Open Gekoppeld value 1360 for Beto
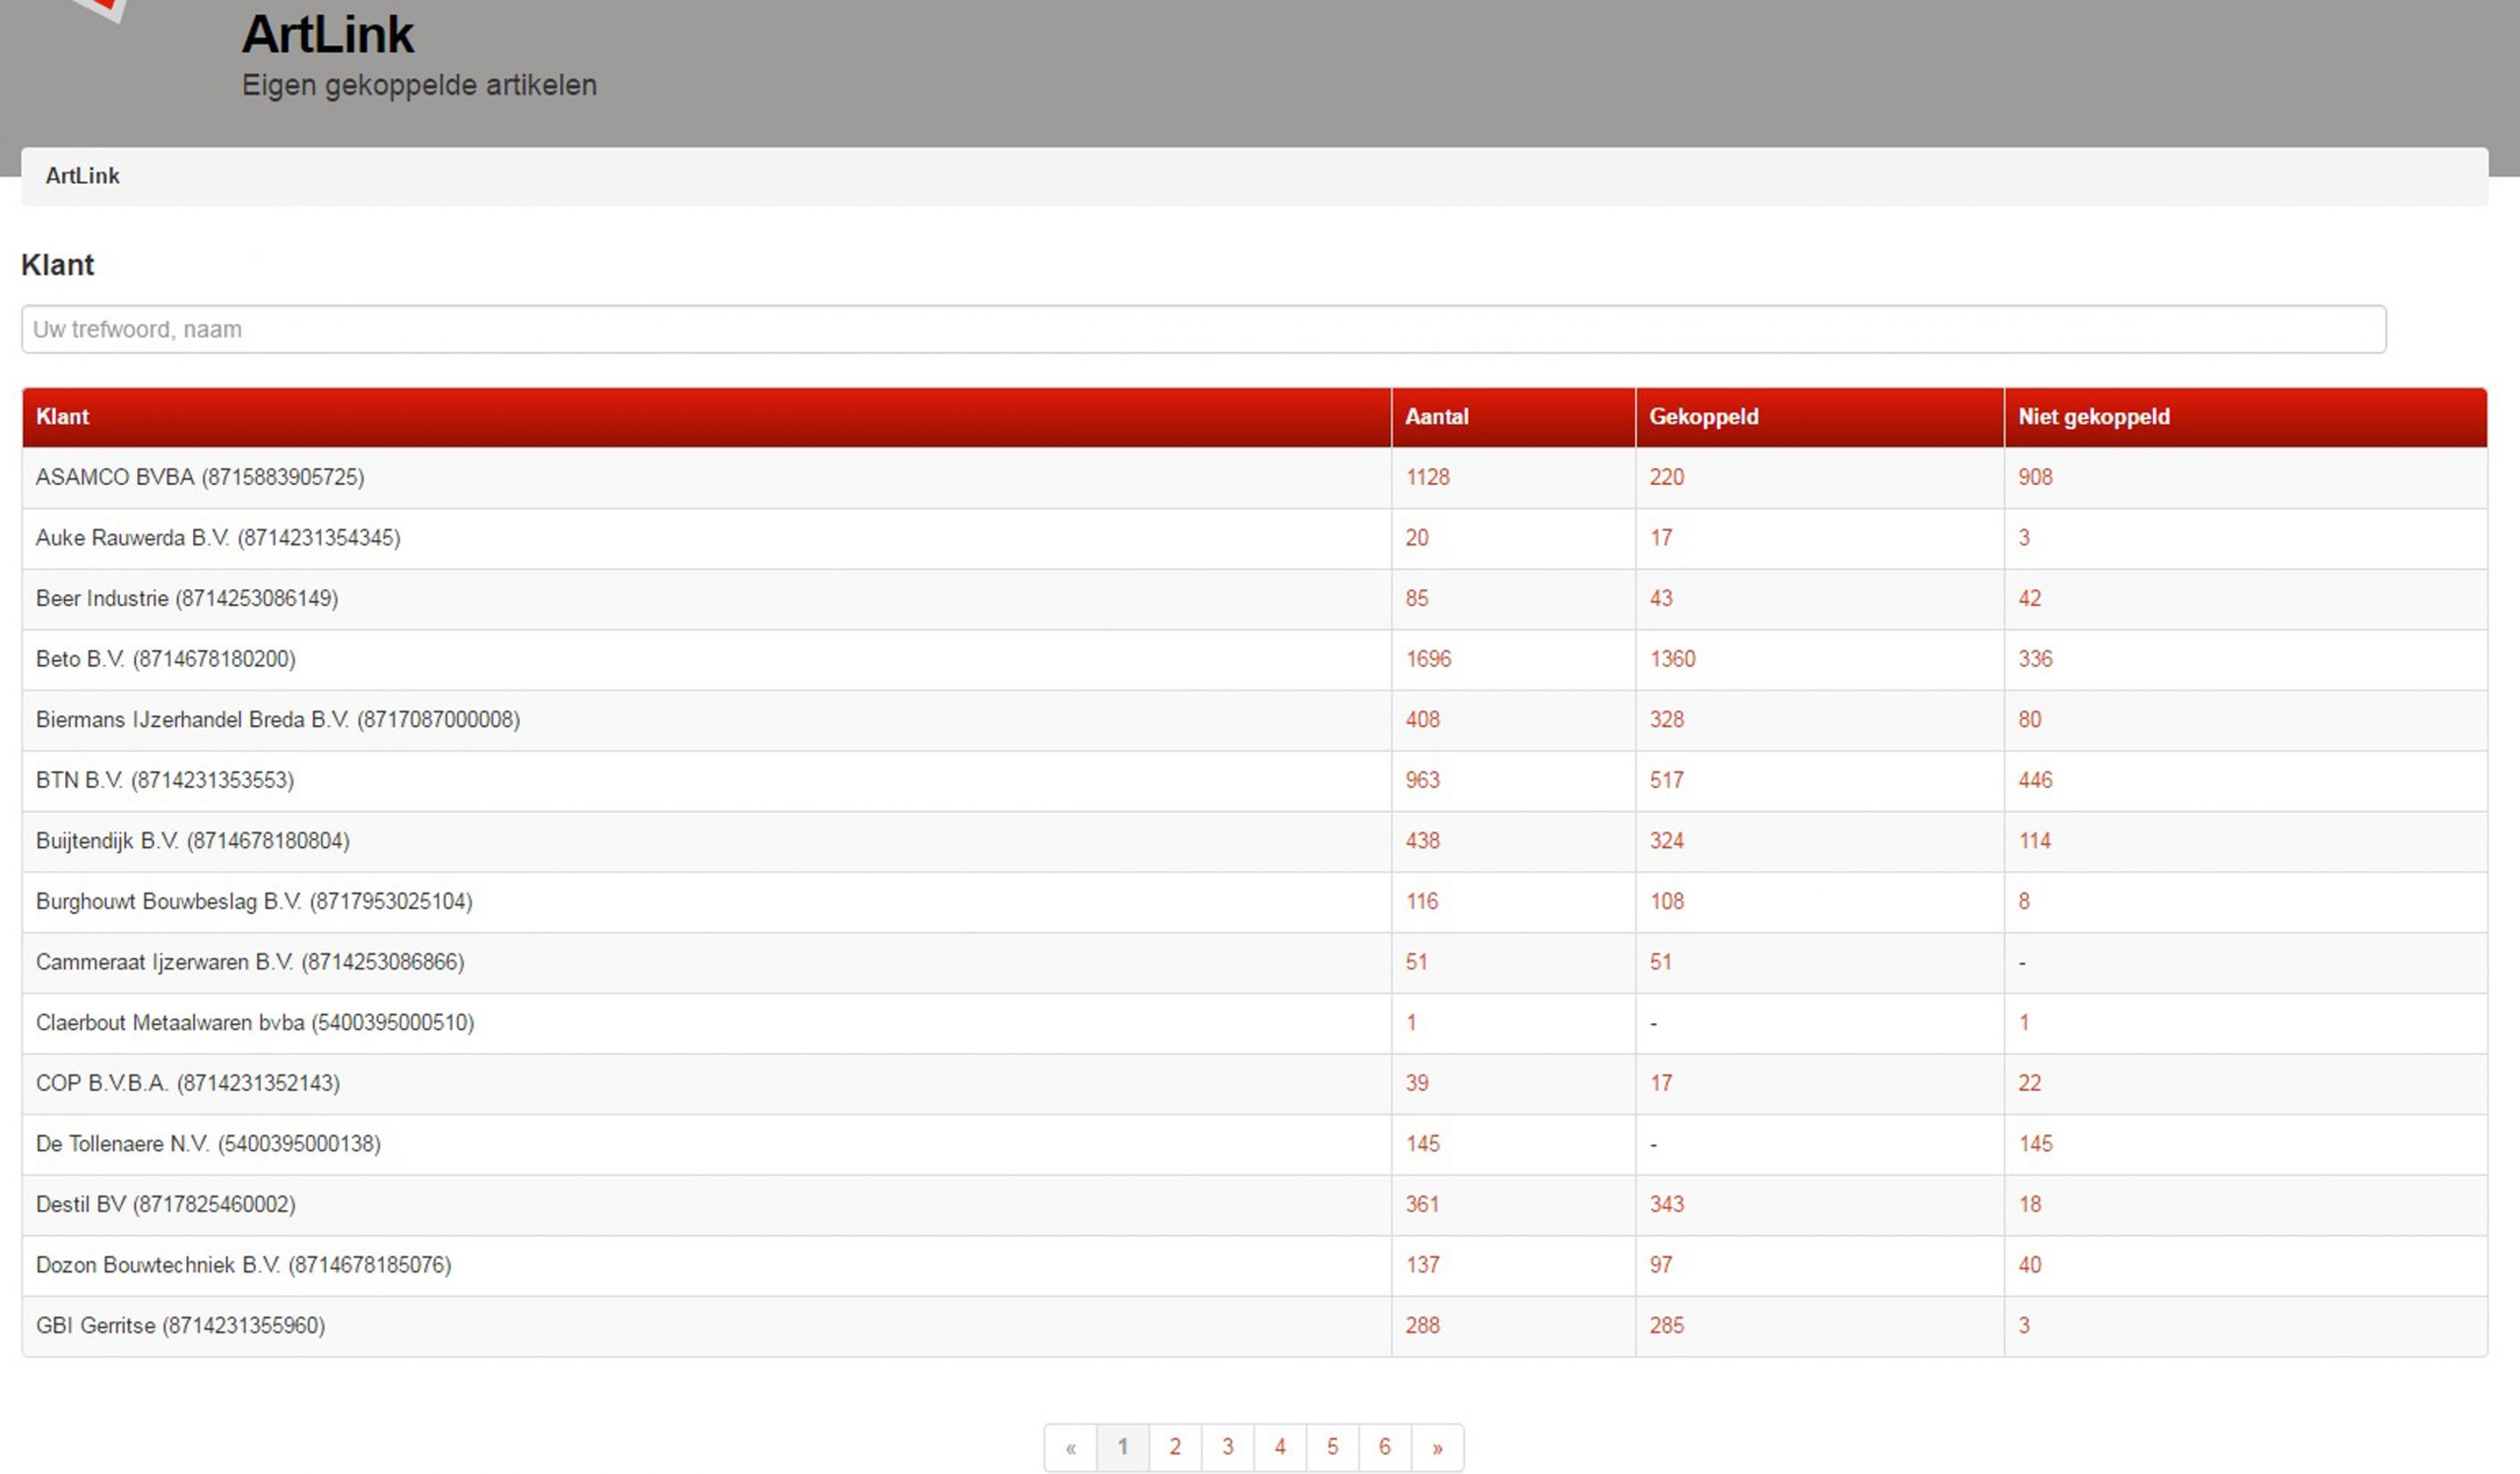Image resolution: width=2520 pixels, height=1474 pixels. tap(1672, 659)
